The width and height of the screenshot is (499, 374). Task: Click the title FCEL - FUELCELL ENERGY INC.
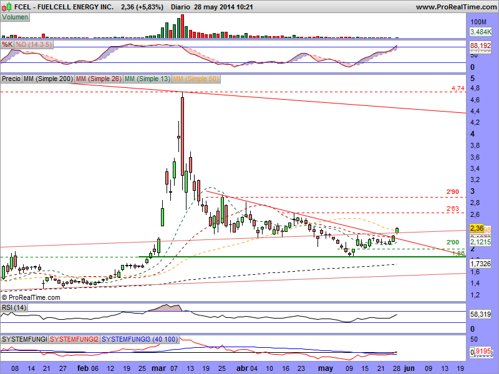pos(64,7)
